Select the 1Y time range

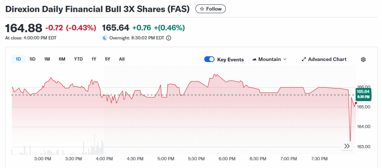(x=94, y=59)
